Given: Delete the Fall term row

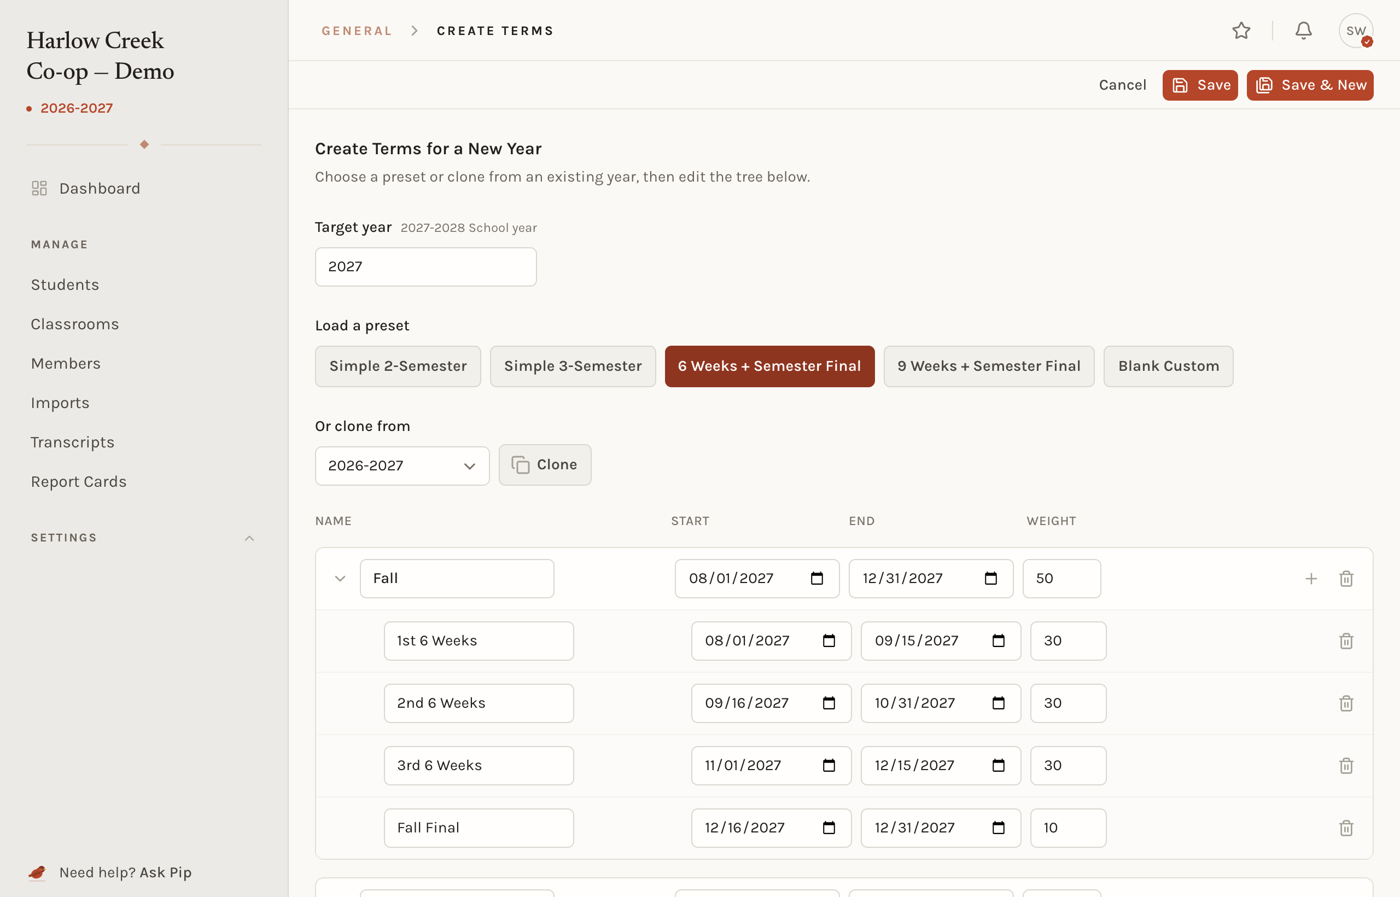Looking at the screenshot, I should [x=1346, y=578].
